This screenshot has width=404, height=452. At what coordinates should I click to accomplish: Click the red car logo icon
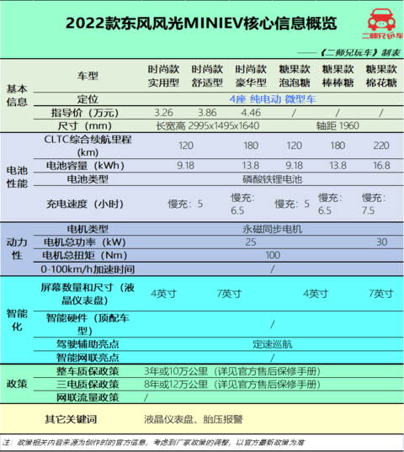381,19
